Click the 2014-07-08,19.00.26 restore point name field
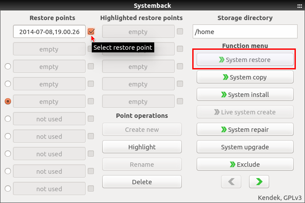This screenshot has height=203, width=305. click(49, 31)
